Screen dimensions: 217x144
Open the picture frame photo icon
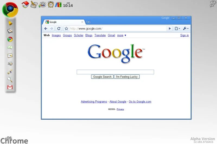coord(10,56)
